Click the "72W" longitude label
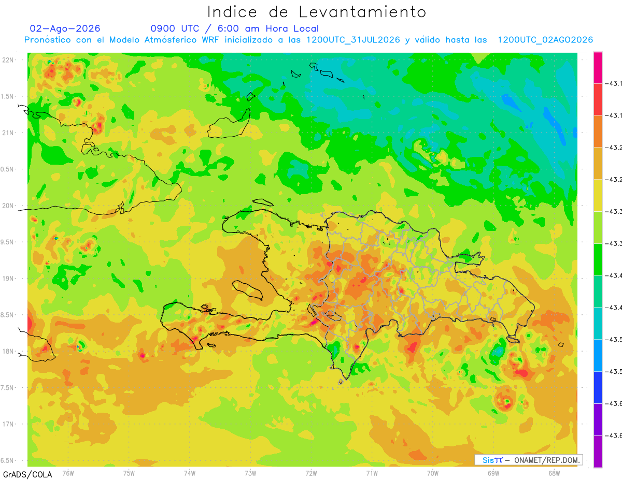The image size is (622, 480). click(311, 473)
